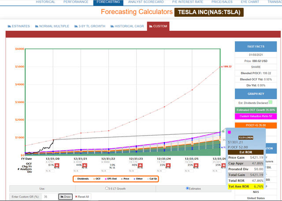Click the Price: 880.02 USD fact
282x201 pixels.
coord(256,61)
